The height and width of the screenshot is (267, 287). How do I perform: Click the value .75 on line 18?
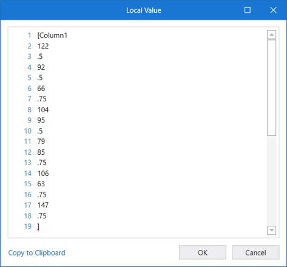click(42, 216)
